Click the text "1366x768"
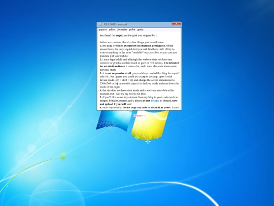The width and height of the screenshot is (274, 206). coord(106,83)
